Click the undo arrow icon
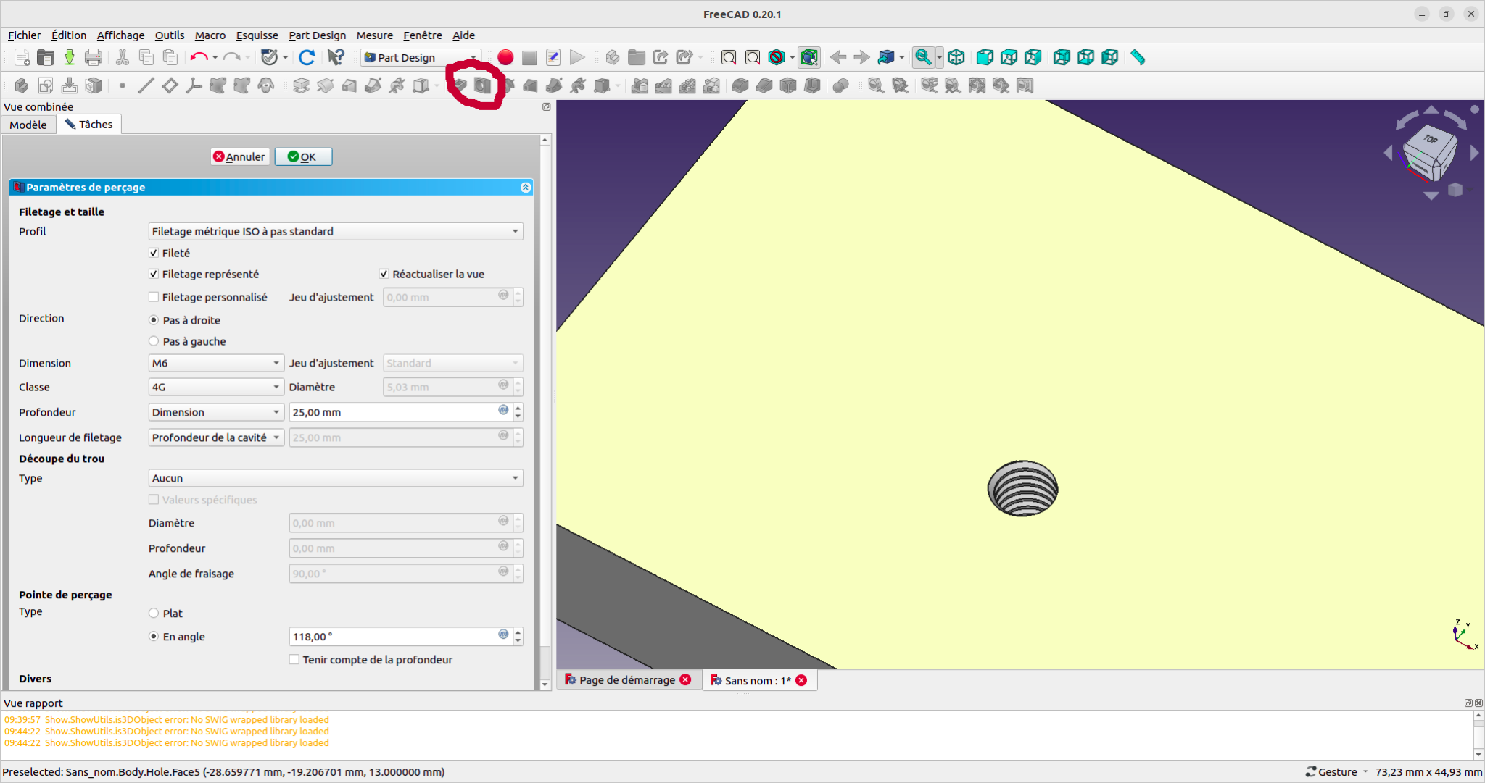 pos(198,57)
